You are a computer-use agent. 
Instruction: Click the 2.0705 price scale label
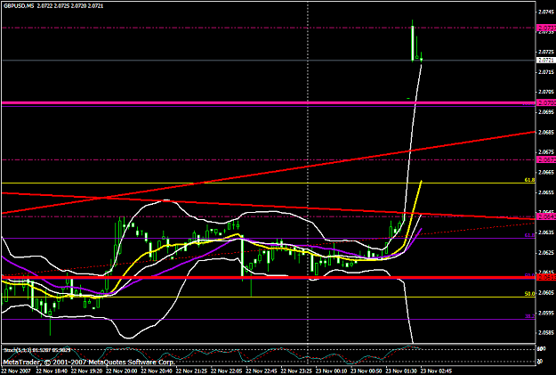coord(546,92)
